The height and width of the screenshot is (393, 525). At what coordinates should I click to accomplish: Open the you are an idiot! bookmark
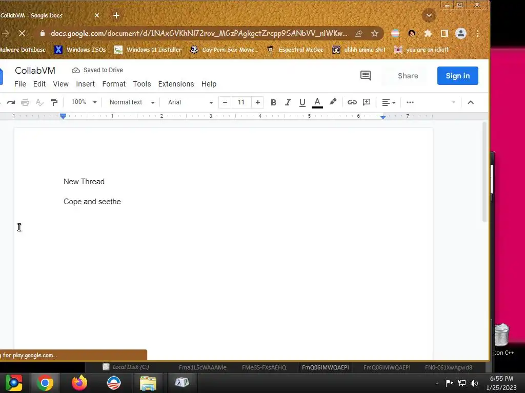coord(421,50)
